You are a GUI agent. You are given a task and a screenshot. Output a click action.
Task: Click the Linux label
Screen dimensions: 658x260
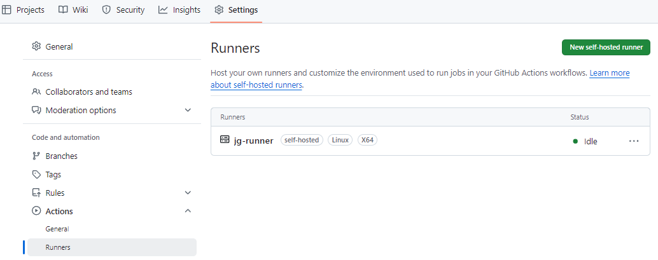click(x=340, y=140)
